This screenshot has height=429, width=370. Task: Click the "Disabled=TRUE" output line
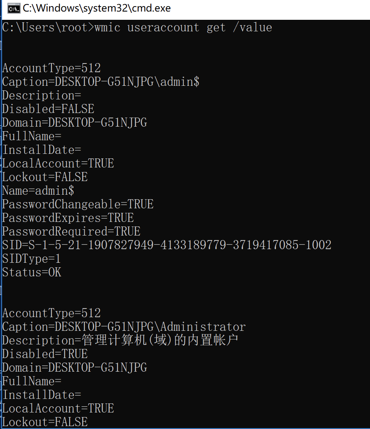(44, 354)
